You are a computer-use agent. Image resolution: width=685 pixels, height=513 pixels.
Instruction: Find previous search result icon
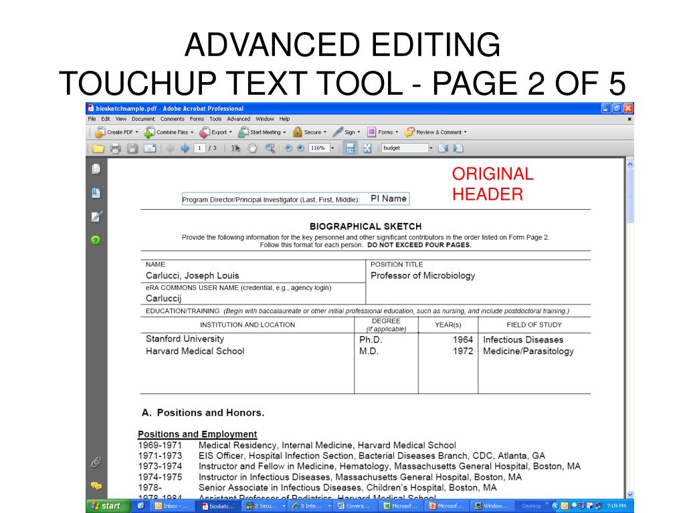coord(443,148)
